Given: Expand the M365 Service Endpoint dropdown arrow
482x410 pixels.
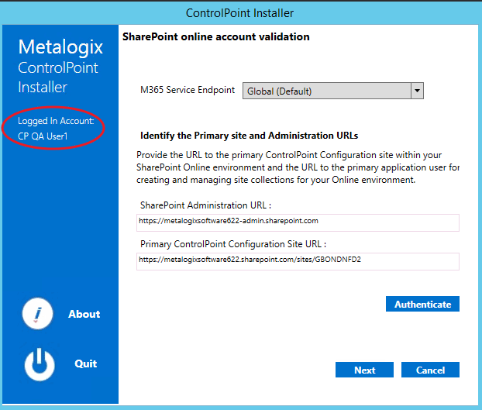Looking at the screenshot, I should coord(418,91).
